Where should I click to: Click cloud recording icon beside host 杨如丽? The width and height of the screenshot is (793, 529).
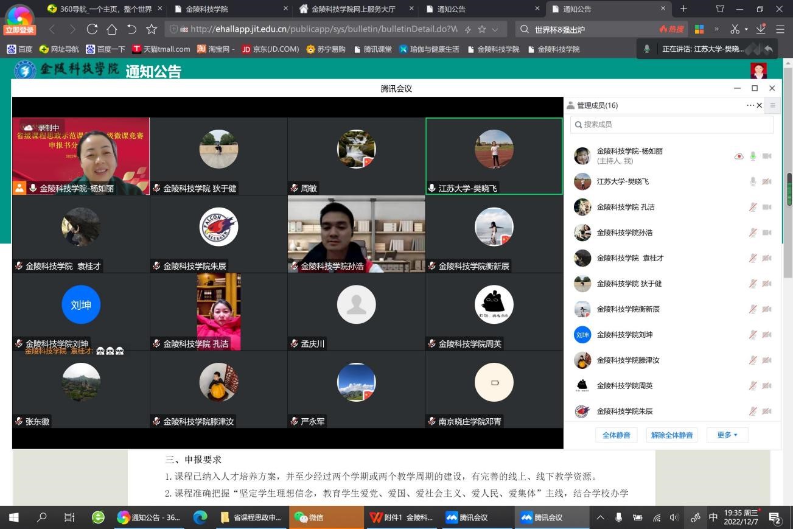point(739,156)
